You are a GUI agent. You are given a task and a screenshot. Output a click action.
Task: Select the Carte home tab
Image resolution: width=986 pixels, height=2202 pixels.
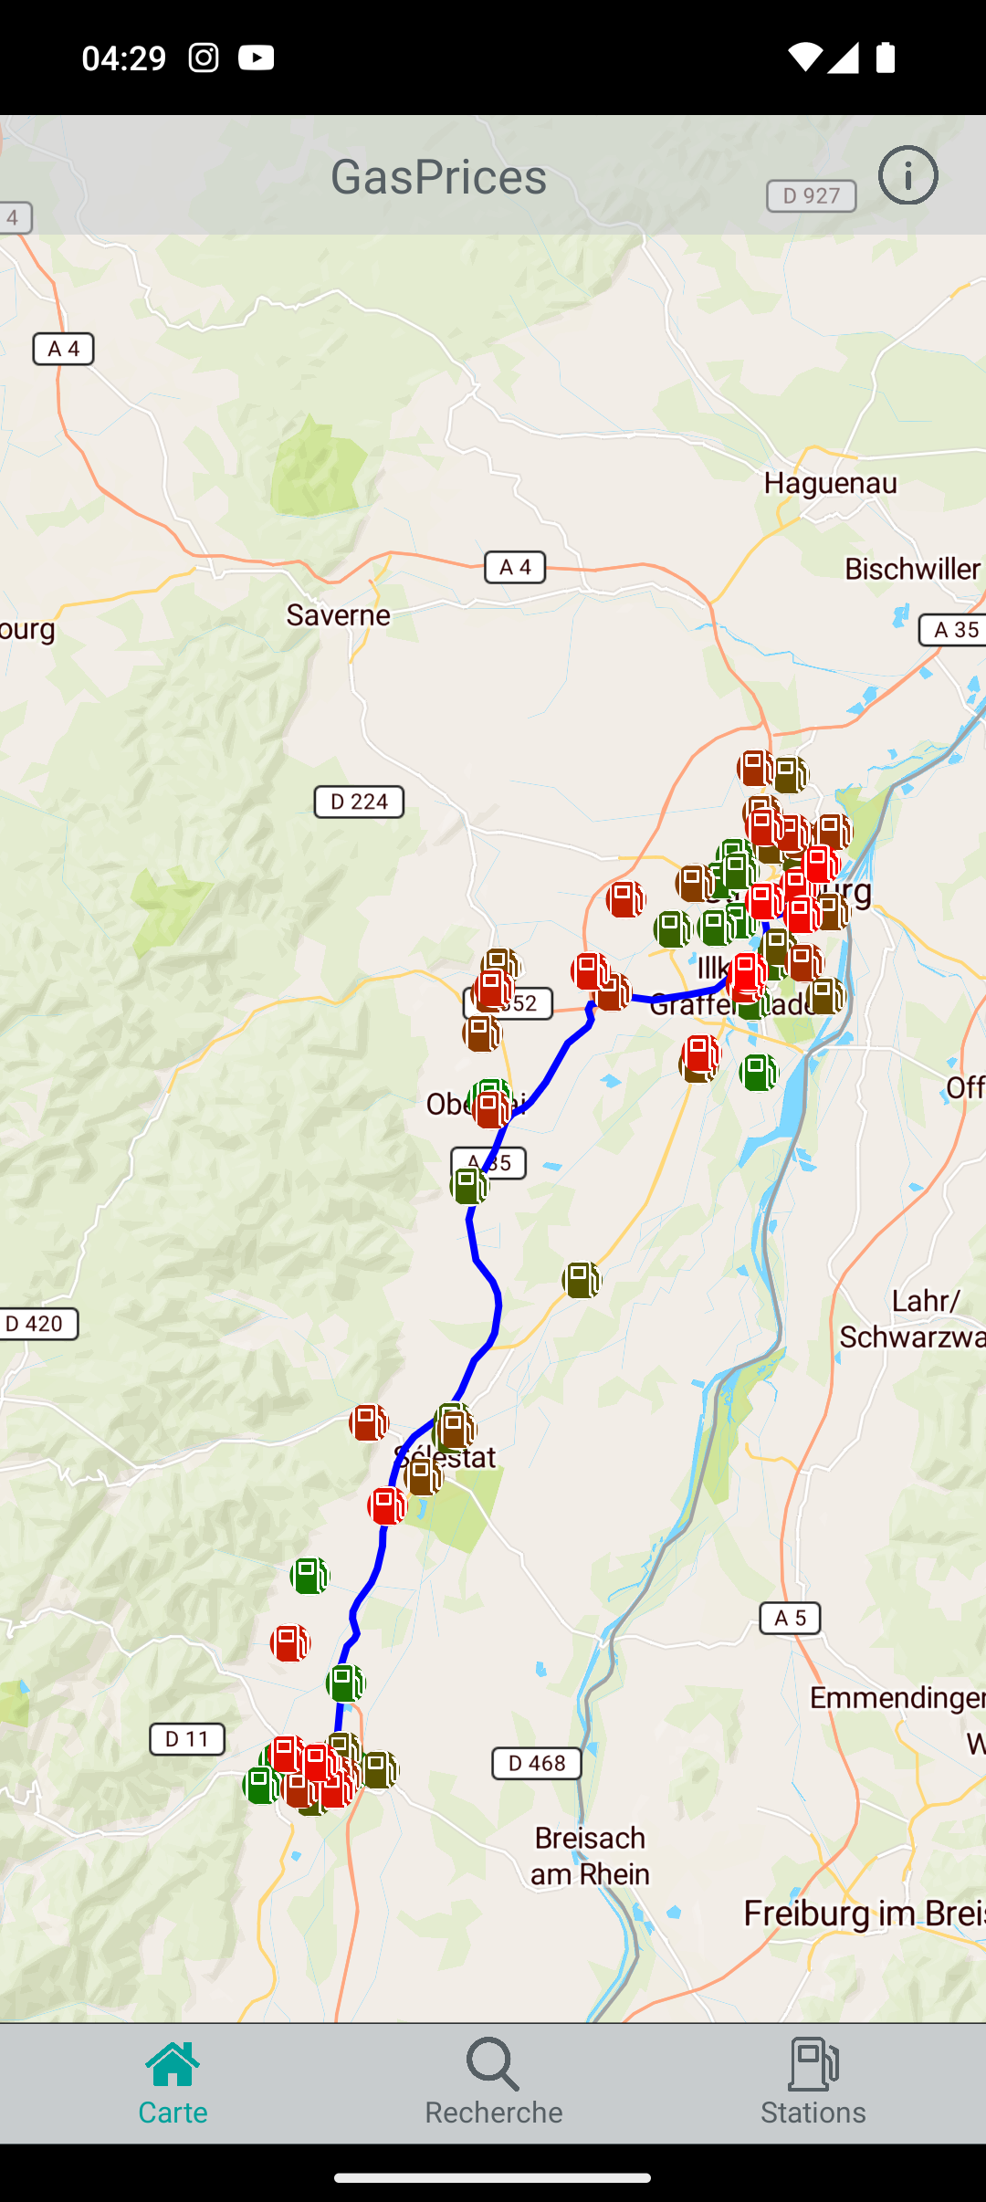173,2083
